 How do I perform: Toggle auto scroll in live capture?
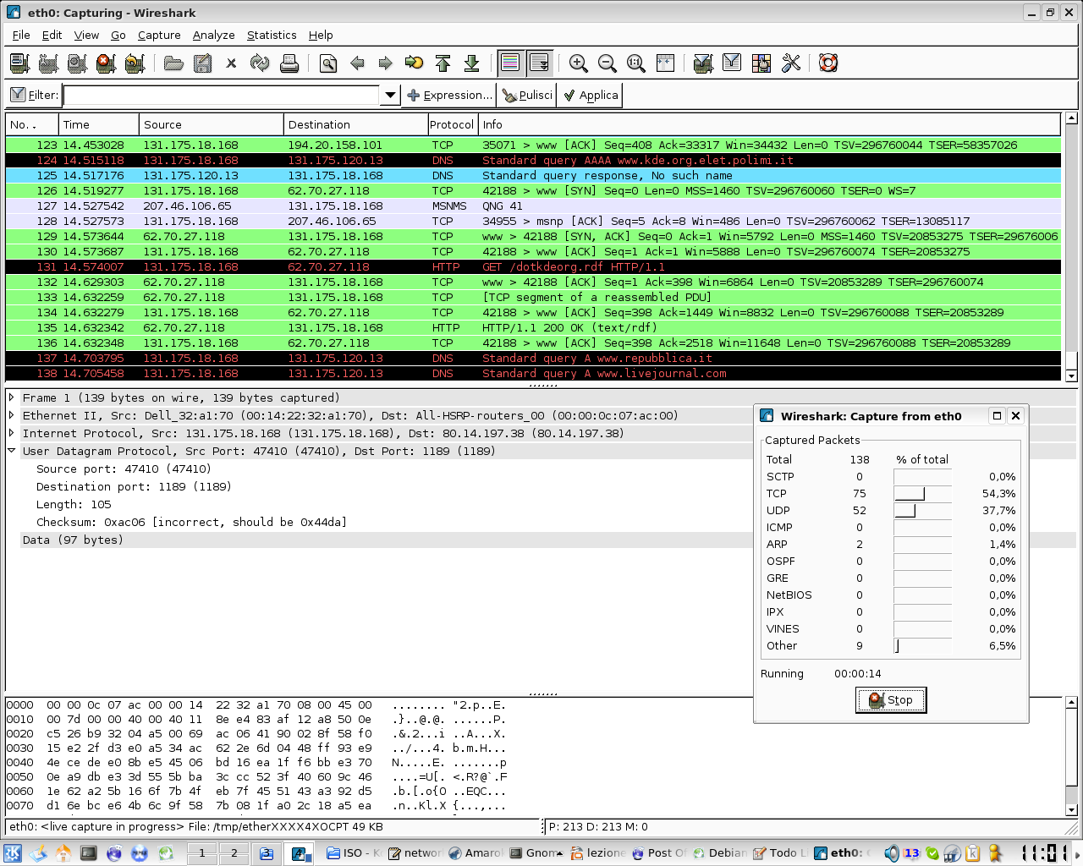pyautogui.click(x=539, y=63)
